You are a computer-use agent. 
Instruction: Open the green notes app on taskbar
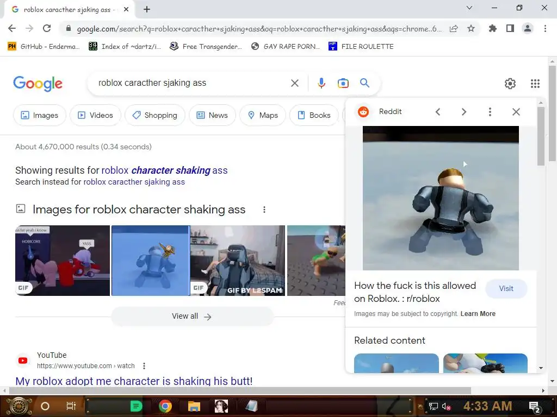135,406
